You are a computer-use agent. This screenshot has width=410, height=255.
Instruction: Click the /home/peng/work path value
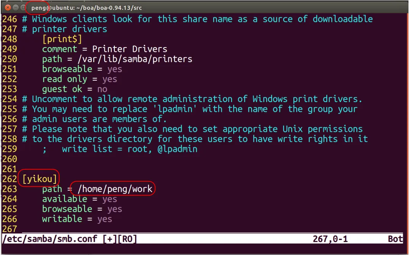point(114,189)
